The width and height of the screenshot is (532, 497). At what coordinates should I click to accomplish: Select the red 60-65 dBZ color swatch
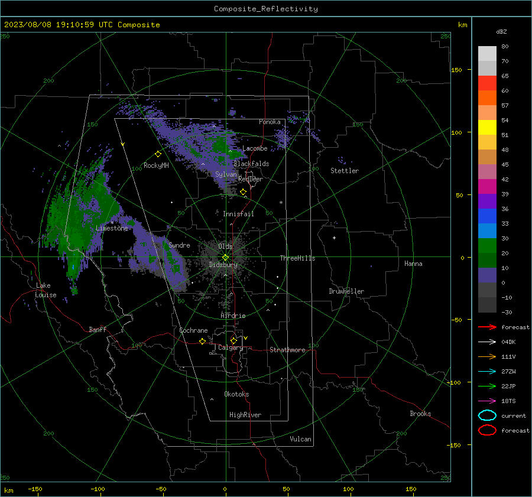point(487,83)
